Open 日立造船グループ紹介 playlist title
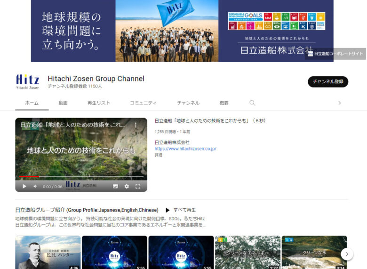Image resolution: width=367 pixels, height=269 pixels. pos(87,210)
